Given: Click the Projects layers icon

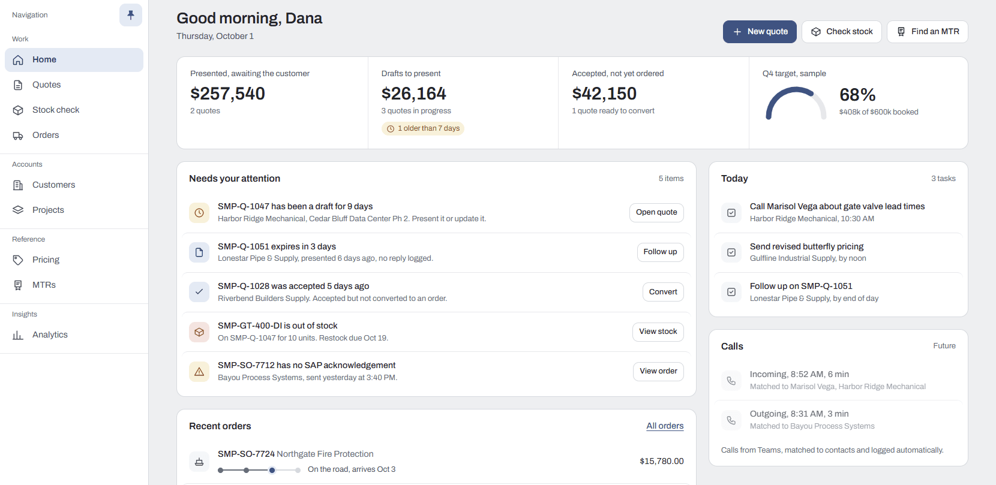Looking at the screenshot, I should coord(18,210).
